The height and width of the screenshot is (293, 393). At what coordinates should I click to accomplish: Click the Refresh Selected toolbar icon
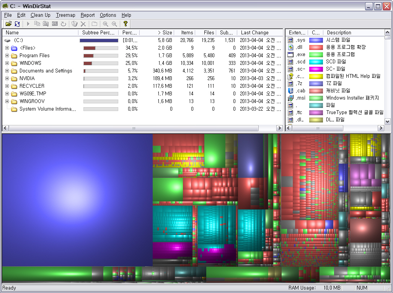click(64, 24)
